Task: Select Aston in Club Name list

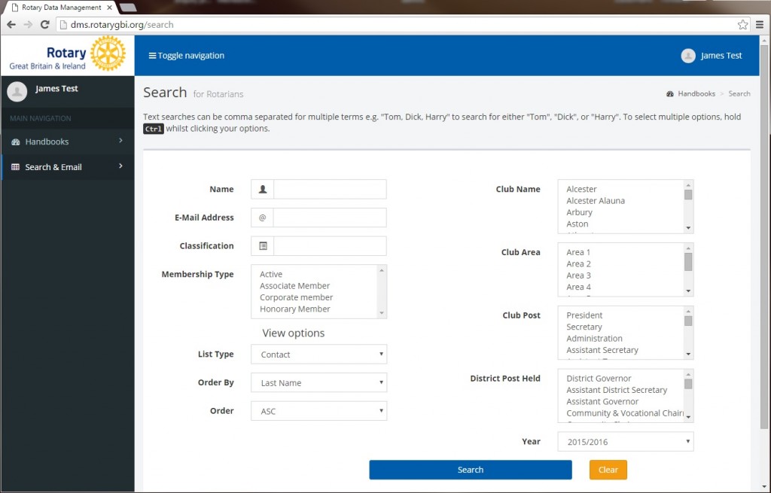Action: (x=577, y=224)
